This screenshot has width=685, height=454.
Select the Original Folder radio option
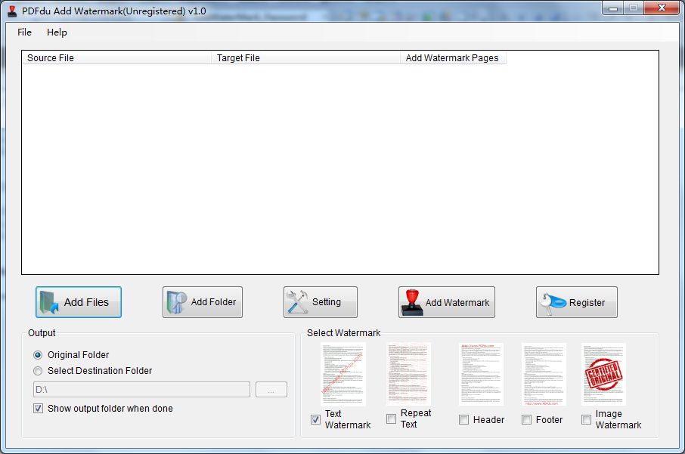tap(38, 355)
